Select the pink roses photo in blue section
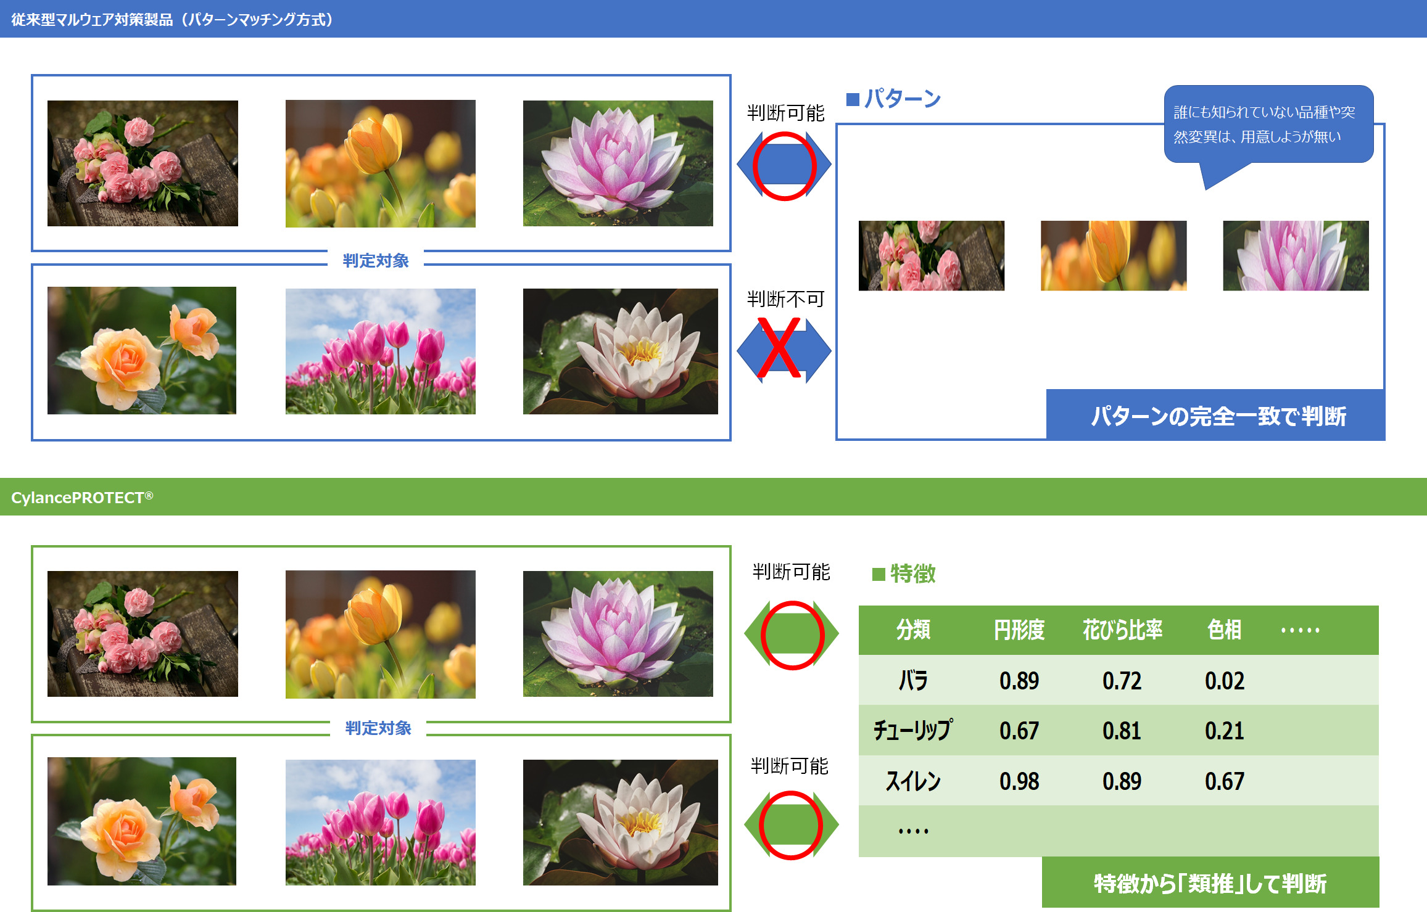This screenshot has height=912, width=1427. (x=143, y=163)
